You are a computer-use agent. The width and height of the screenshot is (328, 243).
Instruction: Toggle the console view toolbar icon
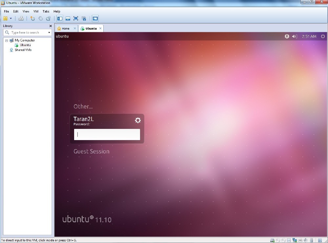pyautogui.click(x=95, y=18)
